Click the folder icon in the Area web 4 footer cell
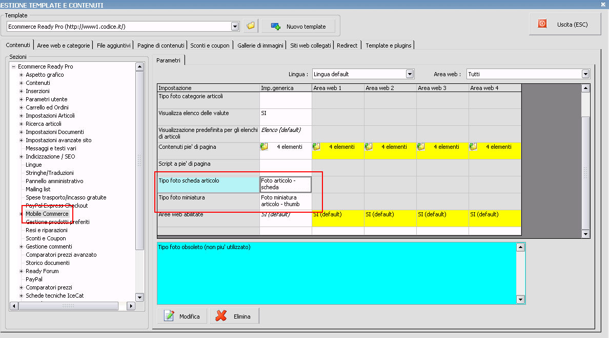 pos(474,147)
